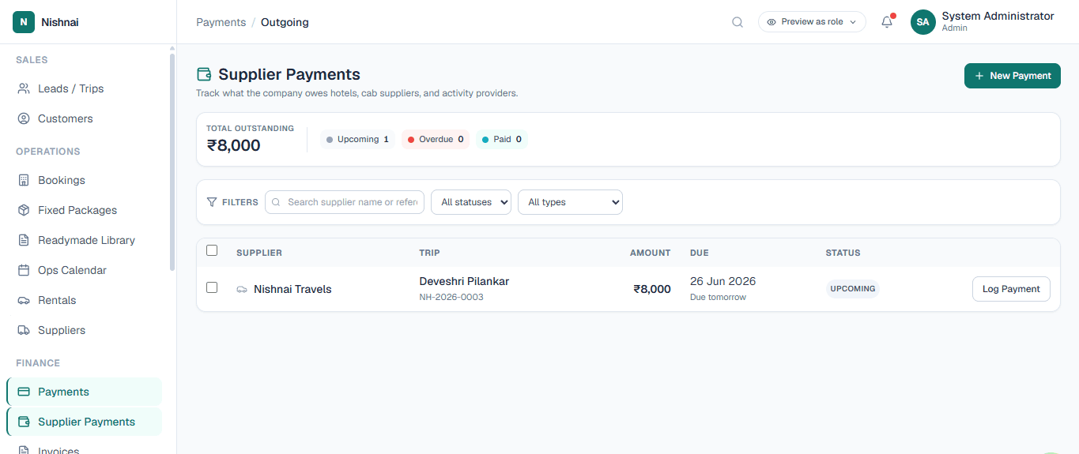Open Suppliers in sidebar
The height and width of the screenshot is (454, 1079).
coord(84,330)
